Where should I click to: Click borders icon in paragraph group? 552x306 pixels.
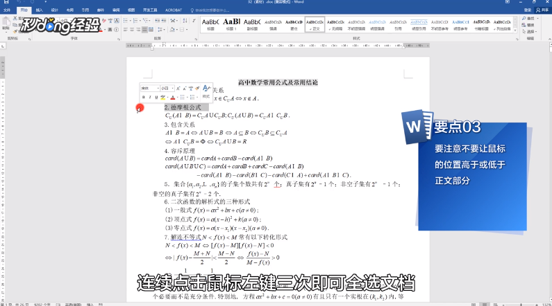click(182, 30)
